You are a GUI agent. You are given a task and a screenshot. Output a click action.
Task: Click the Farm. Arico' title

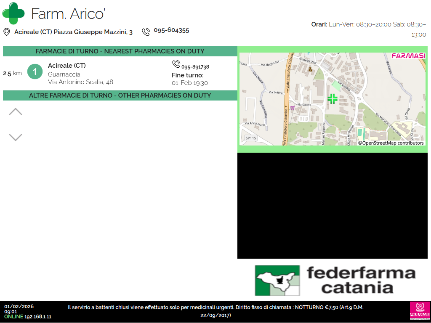[68, 14]
